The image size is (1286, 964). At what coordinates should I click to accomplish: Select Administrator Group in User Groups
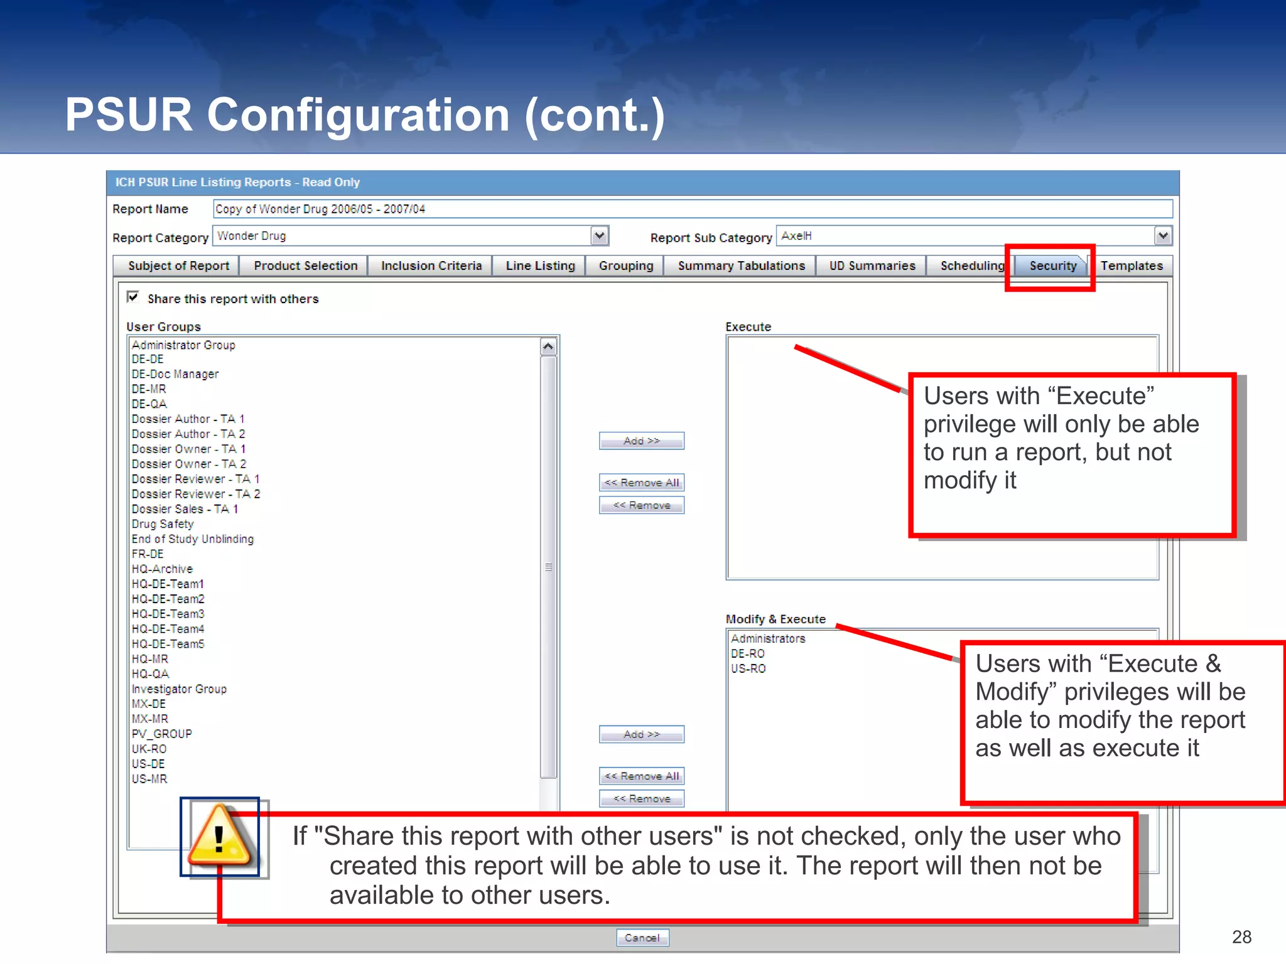click(x=183, y=345)
